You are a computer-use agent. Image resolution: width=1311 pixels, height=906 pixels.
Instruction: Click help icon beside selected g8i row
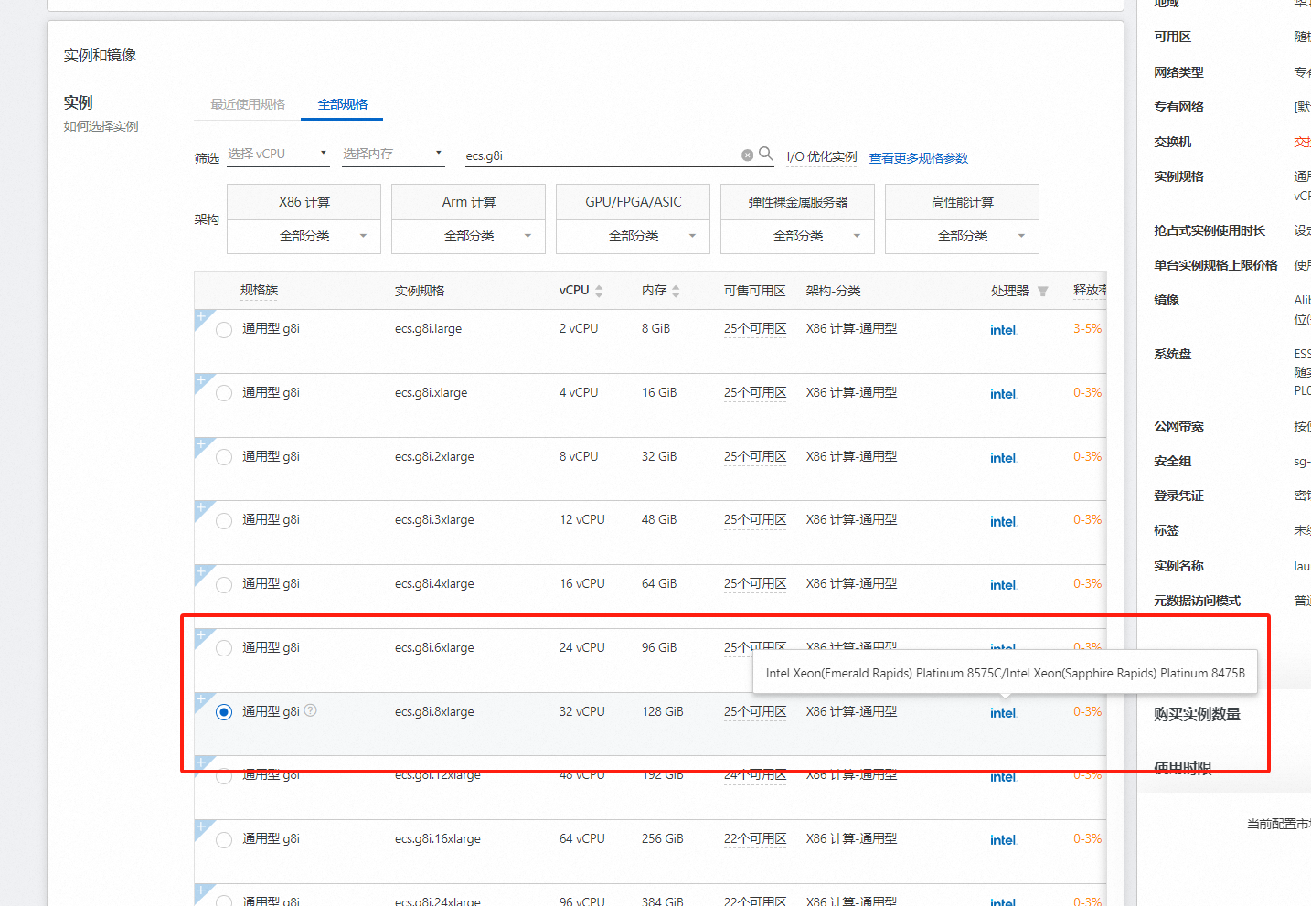311,710
